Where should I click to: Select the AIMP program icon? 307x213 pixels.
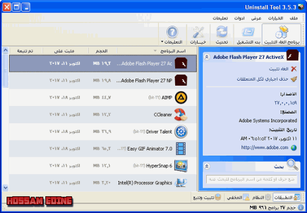[x=181, y=97]
